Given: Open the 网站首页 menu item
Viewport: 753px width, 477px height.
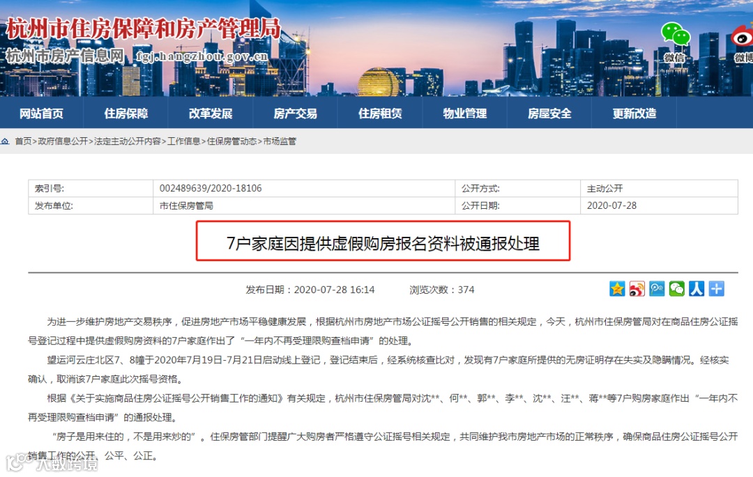Looking at the screenshot, I should click(41, 114).
